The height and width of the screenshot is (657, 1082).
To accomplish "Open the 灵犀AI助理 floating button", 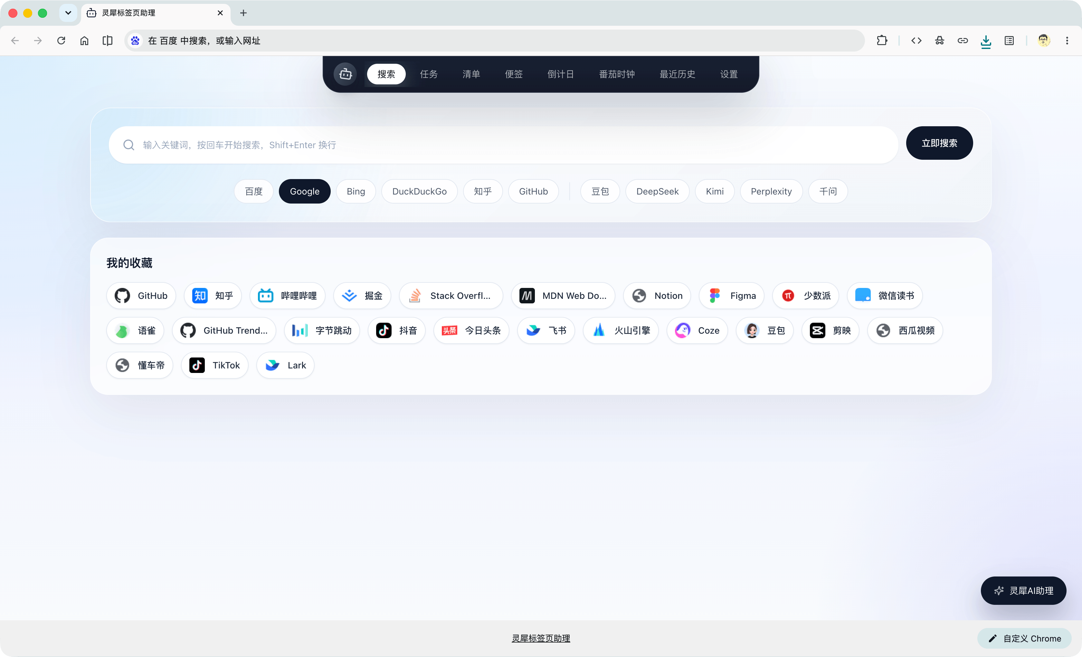I will pyautogui.click(x=1024, y=590).
